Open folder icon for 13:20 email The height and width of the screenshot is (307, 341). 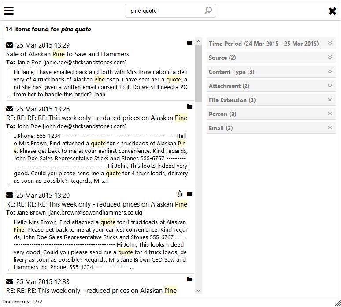click(189, 194)
